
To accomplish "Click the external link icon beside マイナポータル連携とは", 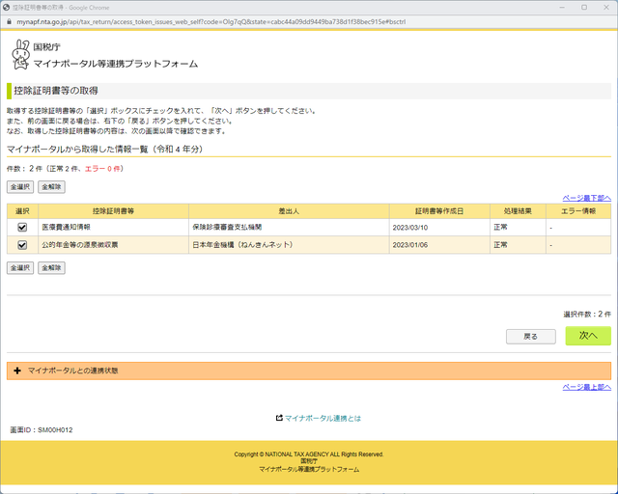I will (x=279, y=418).
